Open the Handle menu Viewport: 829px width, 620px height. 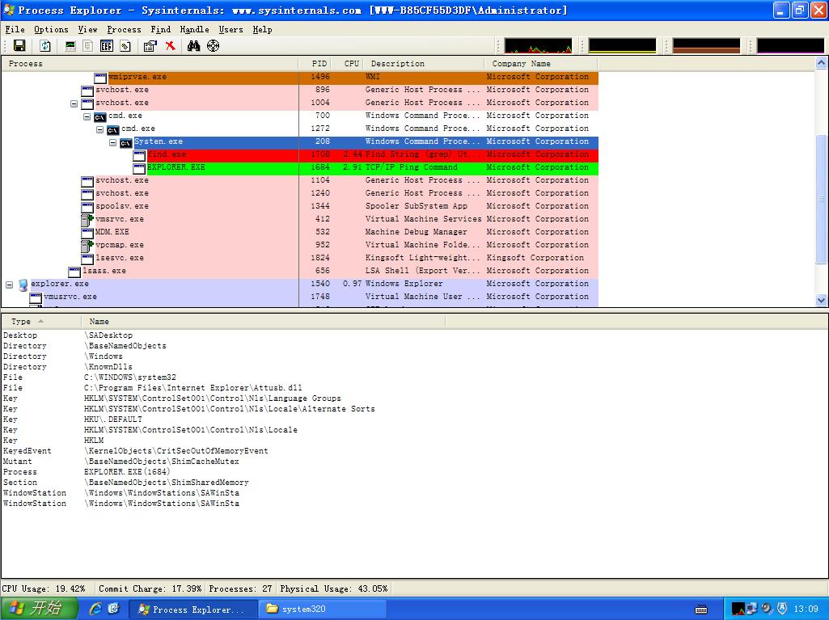pos(194,29)
